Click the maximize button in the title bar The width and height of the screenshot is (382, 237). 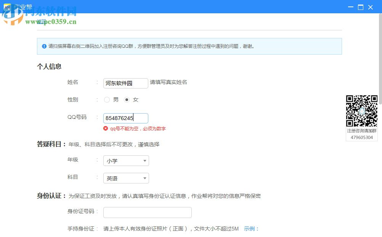(x=360, y=7)
